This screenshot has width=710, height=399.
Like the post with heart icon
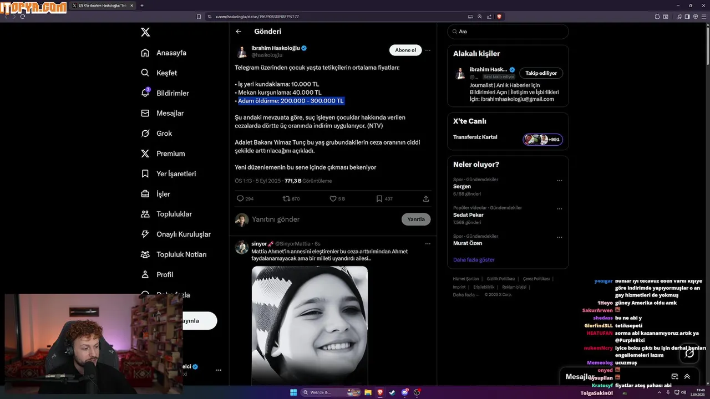click(x=333, y=198)
